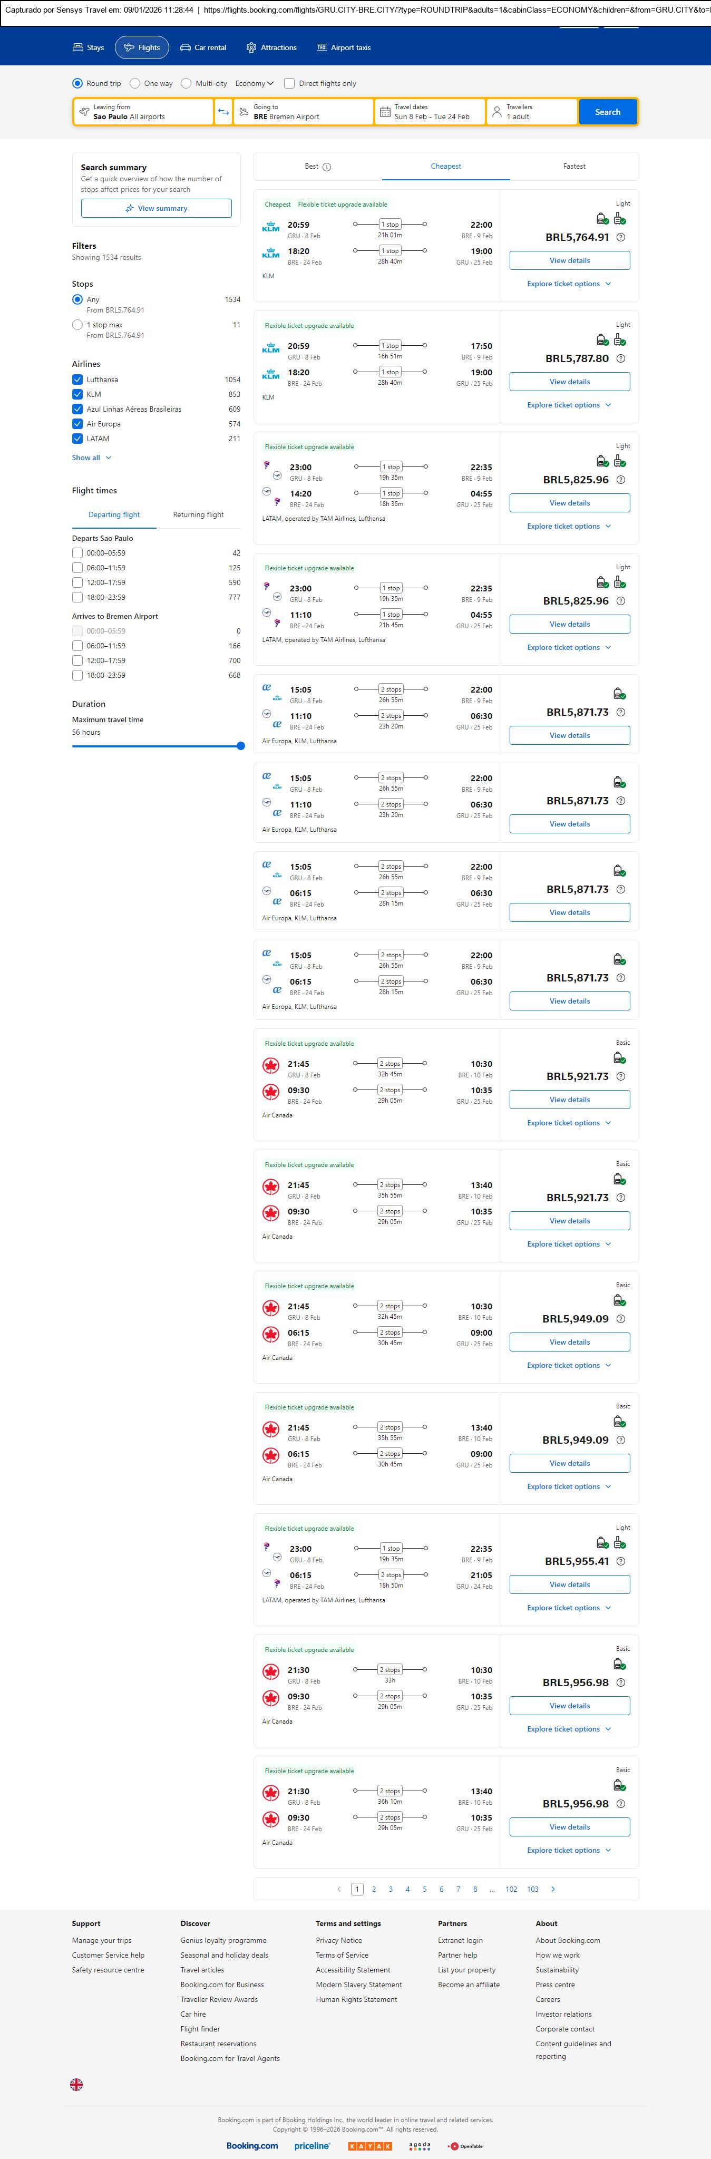Image resolution: width=711 pixels, height=2159 pixels.
Task: Click the help icon next to BRL5,764.91
Action: 620,237
